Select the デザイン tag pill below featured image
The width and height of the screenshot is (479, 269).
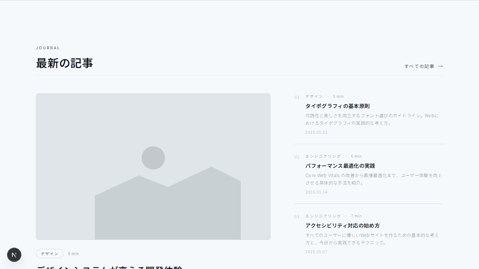click(x=50, y=254)
